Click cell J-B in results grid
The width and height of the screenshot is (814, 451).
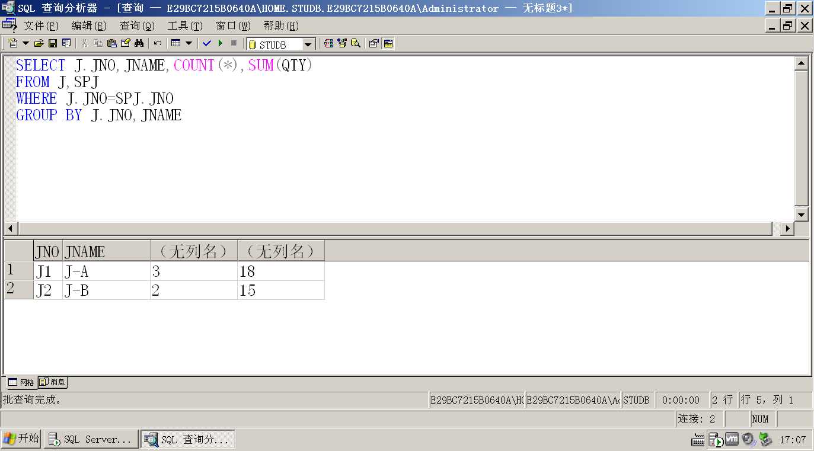106,290
